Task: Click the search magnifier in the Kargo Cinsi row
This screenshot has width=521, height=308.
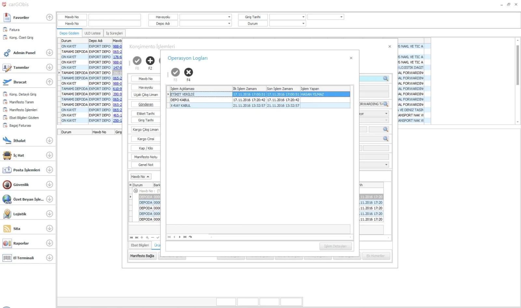Action: [x=386, y=139]
